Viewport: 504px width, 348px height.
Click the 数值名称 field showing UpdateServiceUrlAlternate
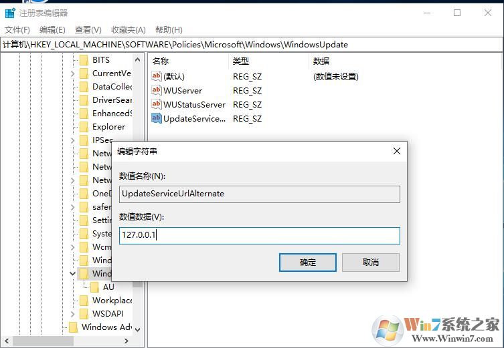click(260, 194)
